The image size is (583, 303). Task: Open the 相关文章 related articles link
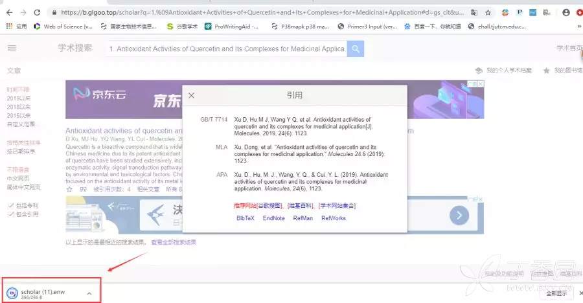(148, 189)
